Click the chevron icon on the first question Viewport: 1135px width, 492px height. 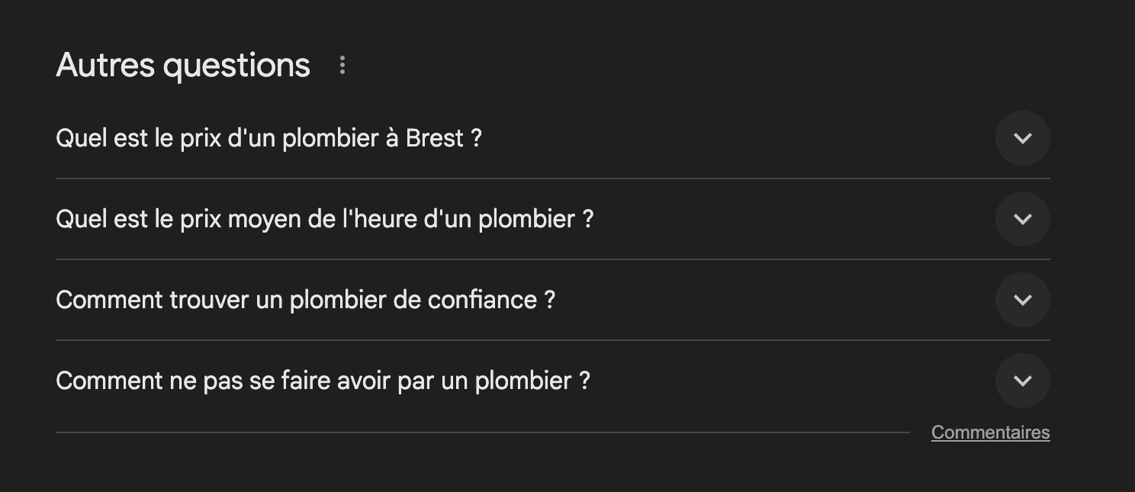click(x=1023, y=138)
